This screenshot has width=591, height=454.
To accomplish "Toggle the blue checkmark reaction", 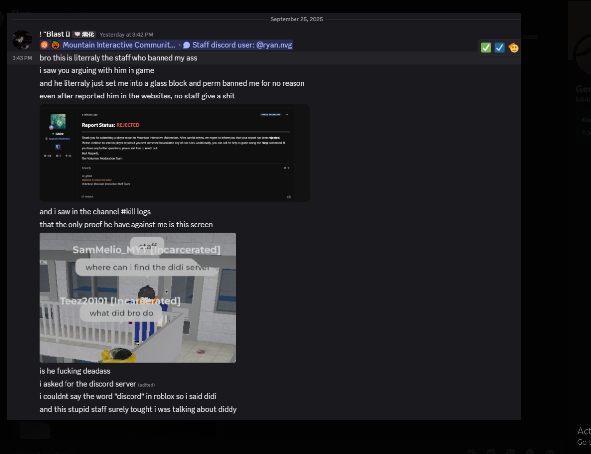I will tap(499, 48).
